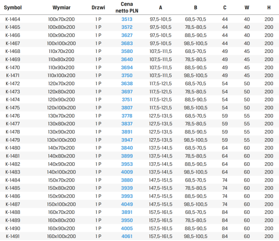Click price 3807
Image resolution: width=279 pixels, height=241 pixels.
click(x=127, y=108)
